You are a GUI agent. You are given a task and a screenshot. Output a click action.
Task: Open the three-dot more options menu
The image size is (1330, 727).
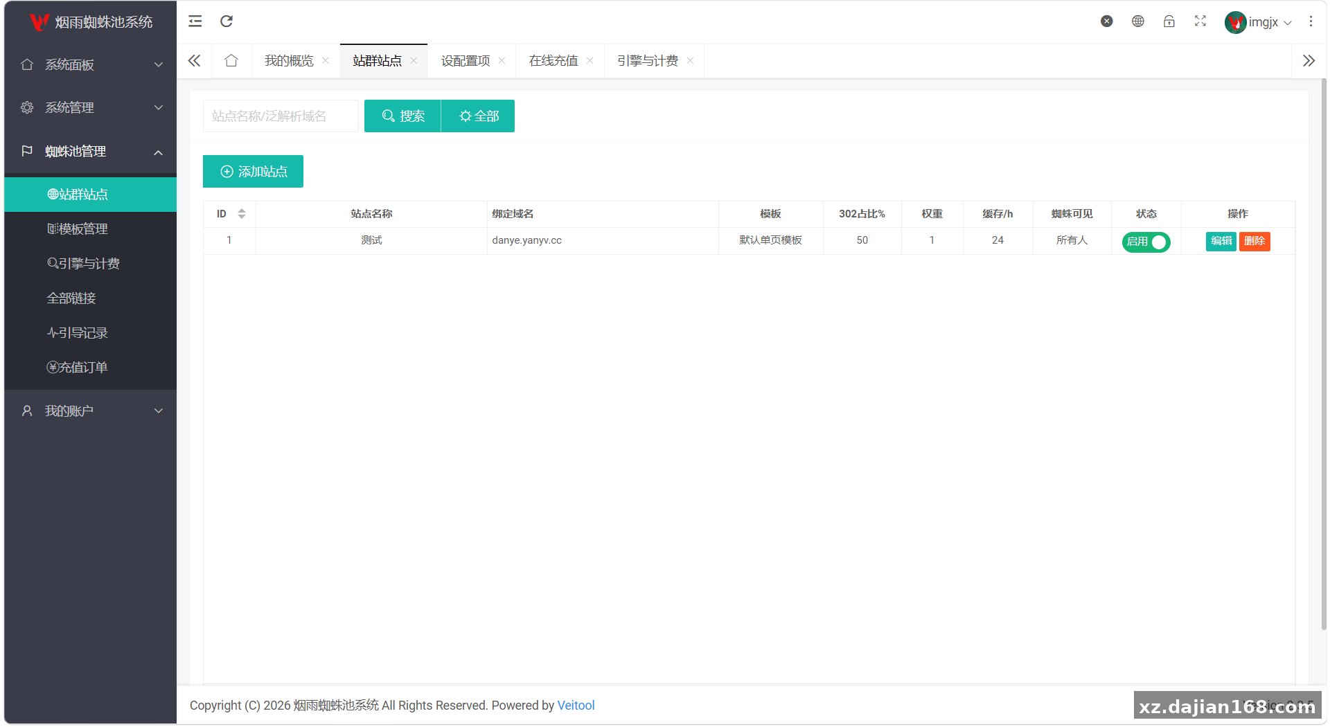[x=1311, y=21]
